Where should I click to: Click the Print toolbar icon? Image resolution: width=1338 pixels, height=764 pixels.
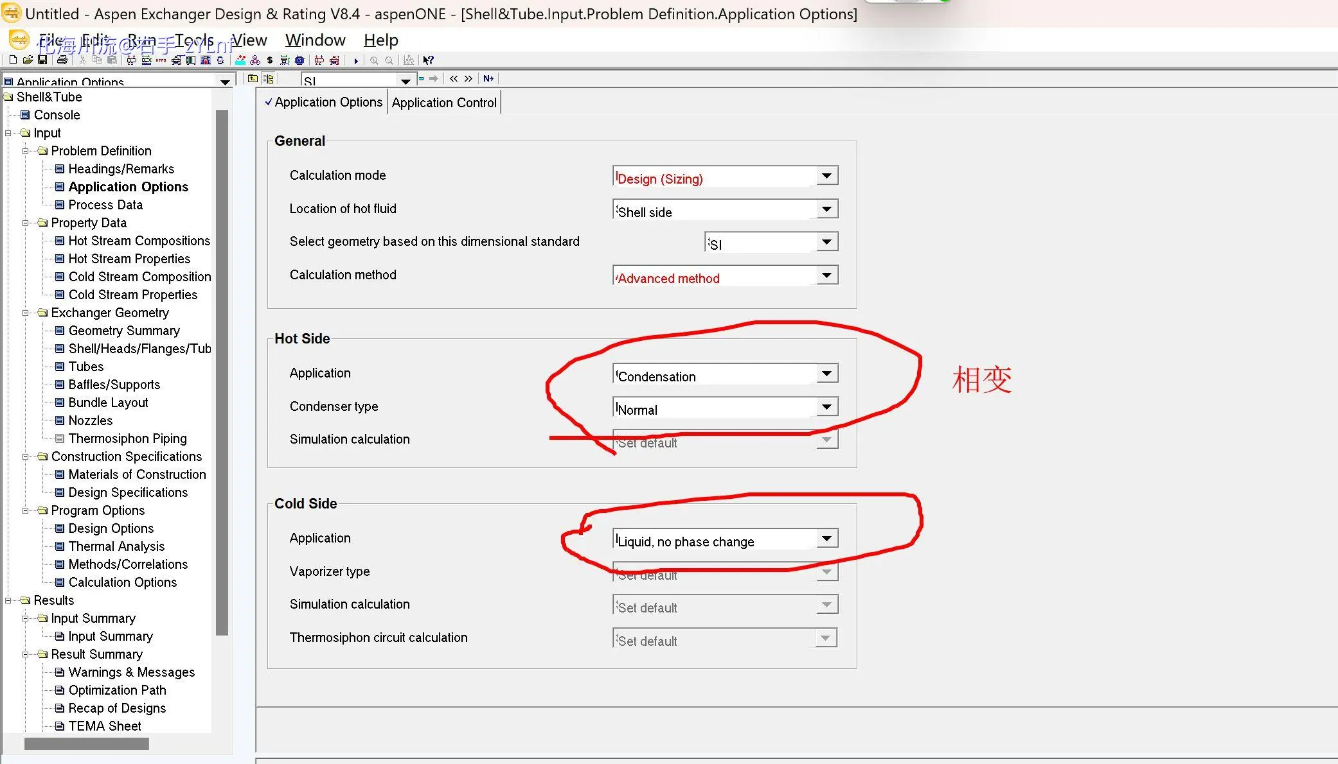(x=62, y=60)
